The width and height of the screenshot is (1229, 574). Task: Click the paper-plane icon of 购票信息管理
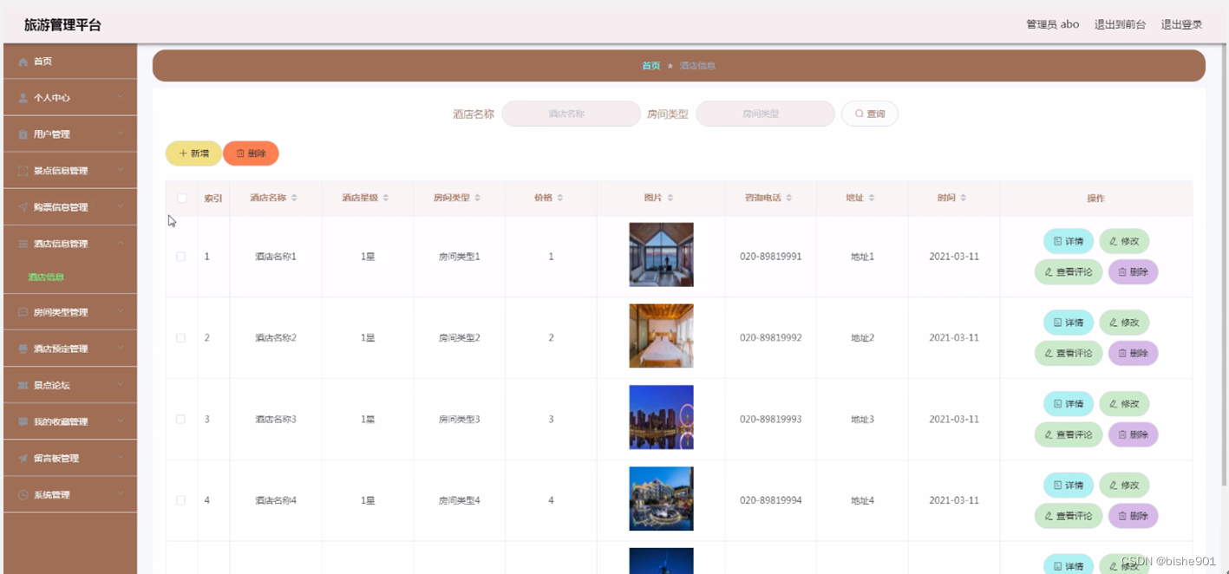point(23,207)
